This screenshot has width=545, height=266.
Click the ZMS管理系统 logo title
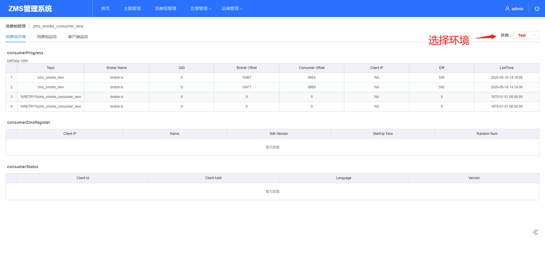click(30, 9)
